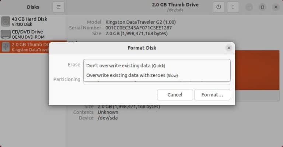This screenshot has width=283, height=147.
Task: Close the Disks application window
Action: pos(276,7)
